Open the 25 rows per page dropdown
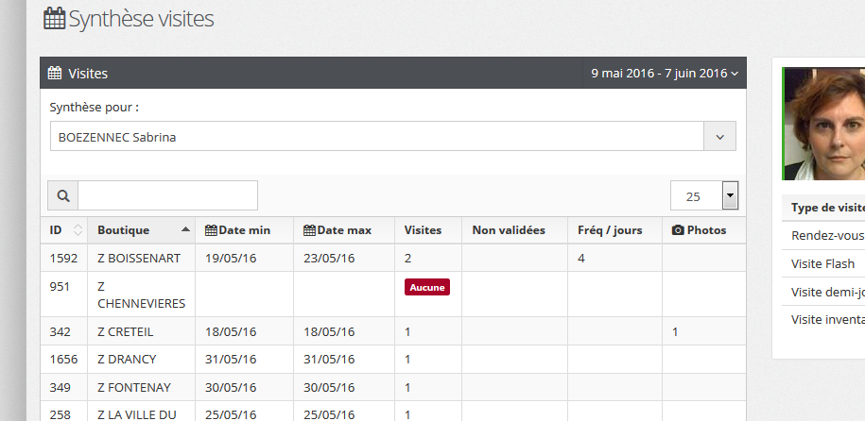Viewport: 865px width, 421px height. 729,195
